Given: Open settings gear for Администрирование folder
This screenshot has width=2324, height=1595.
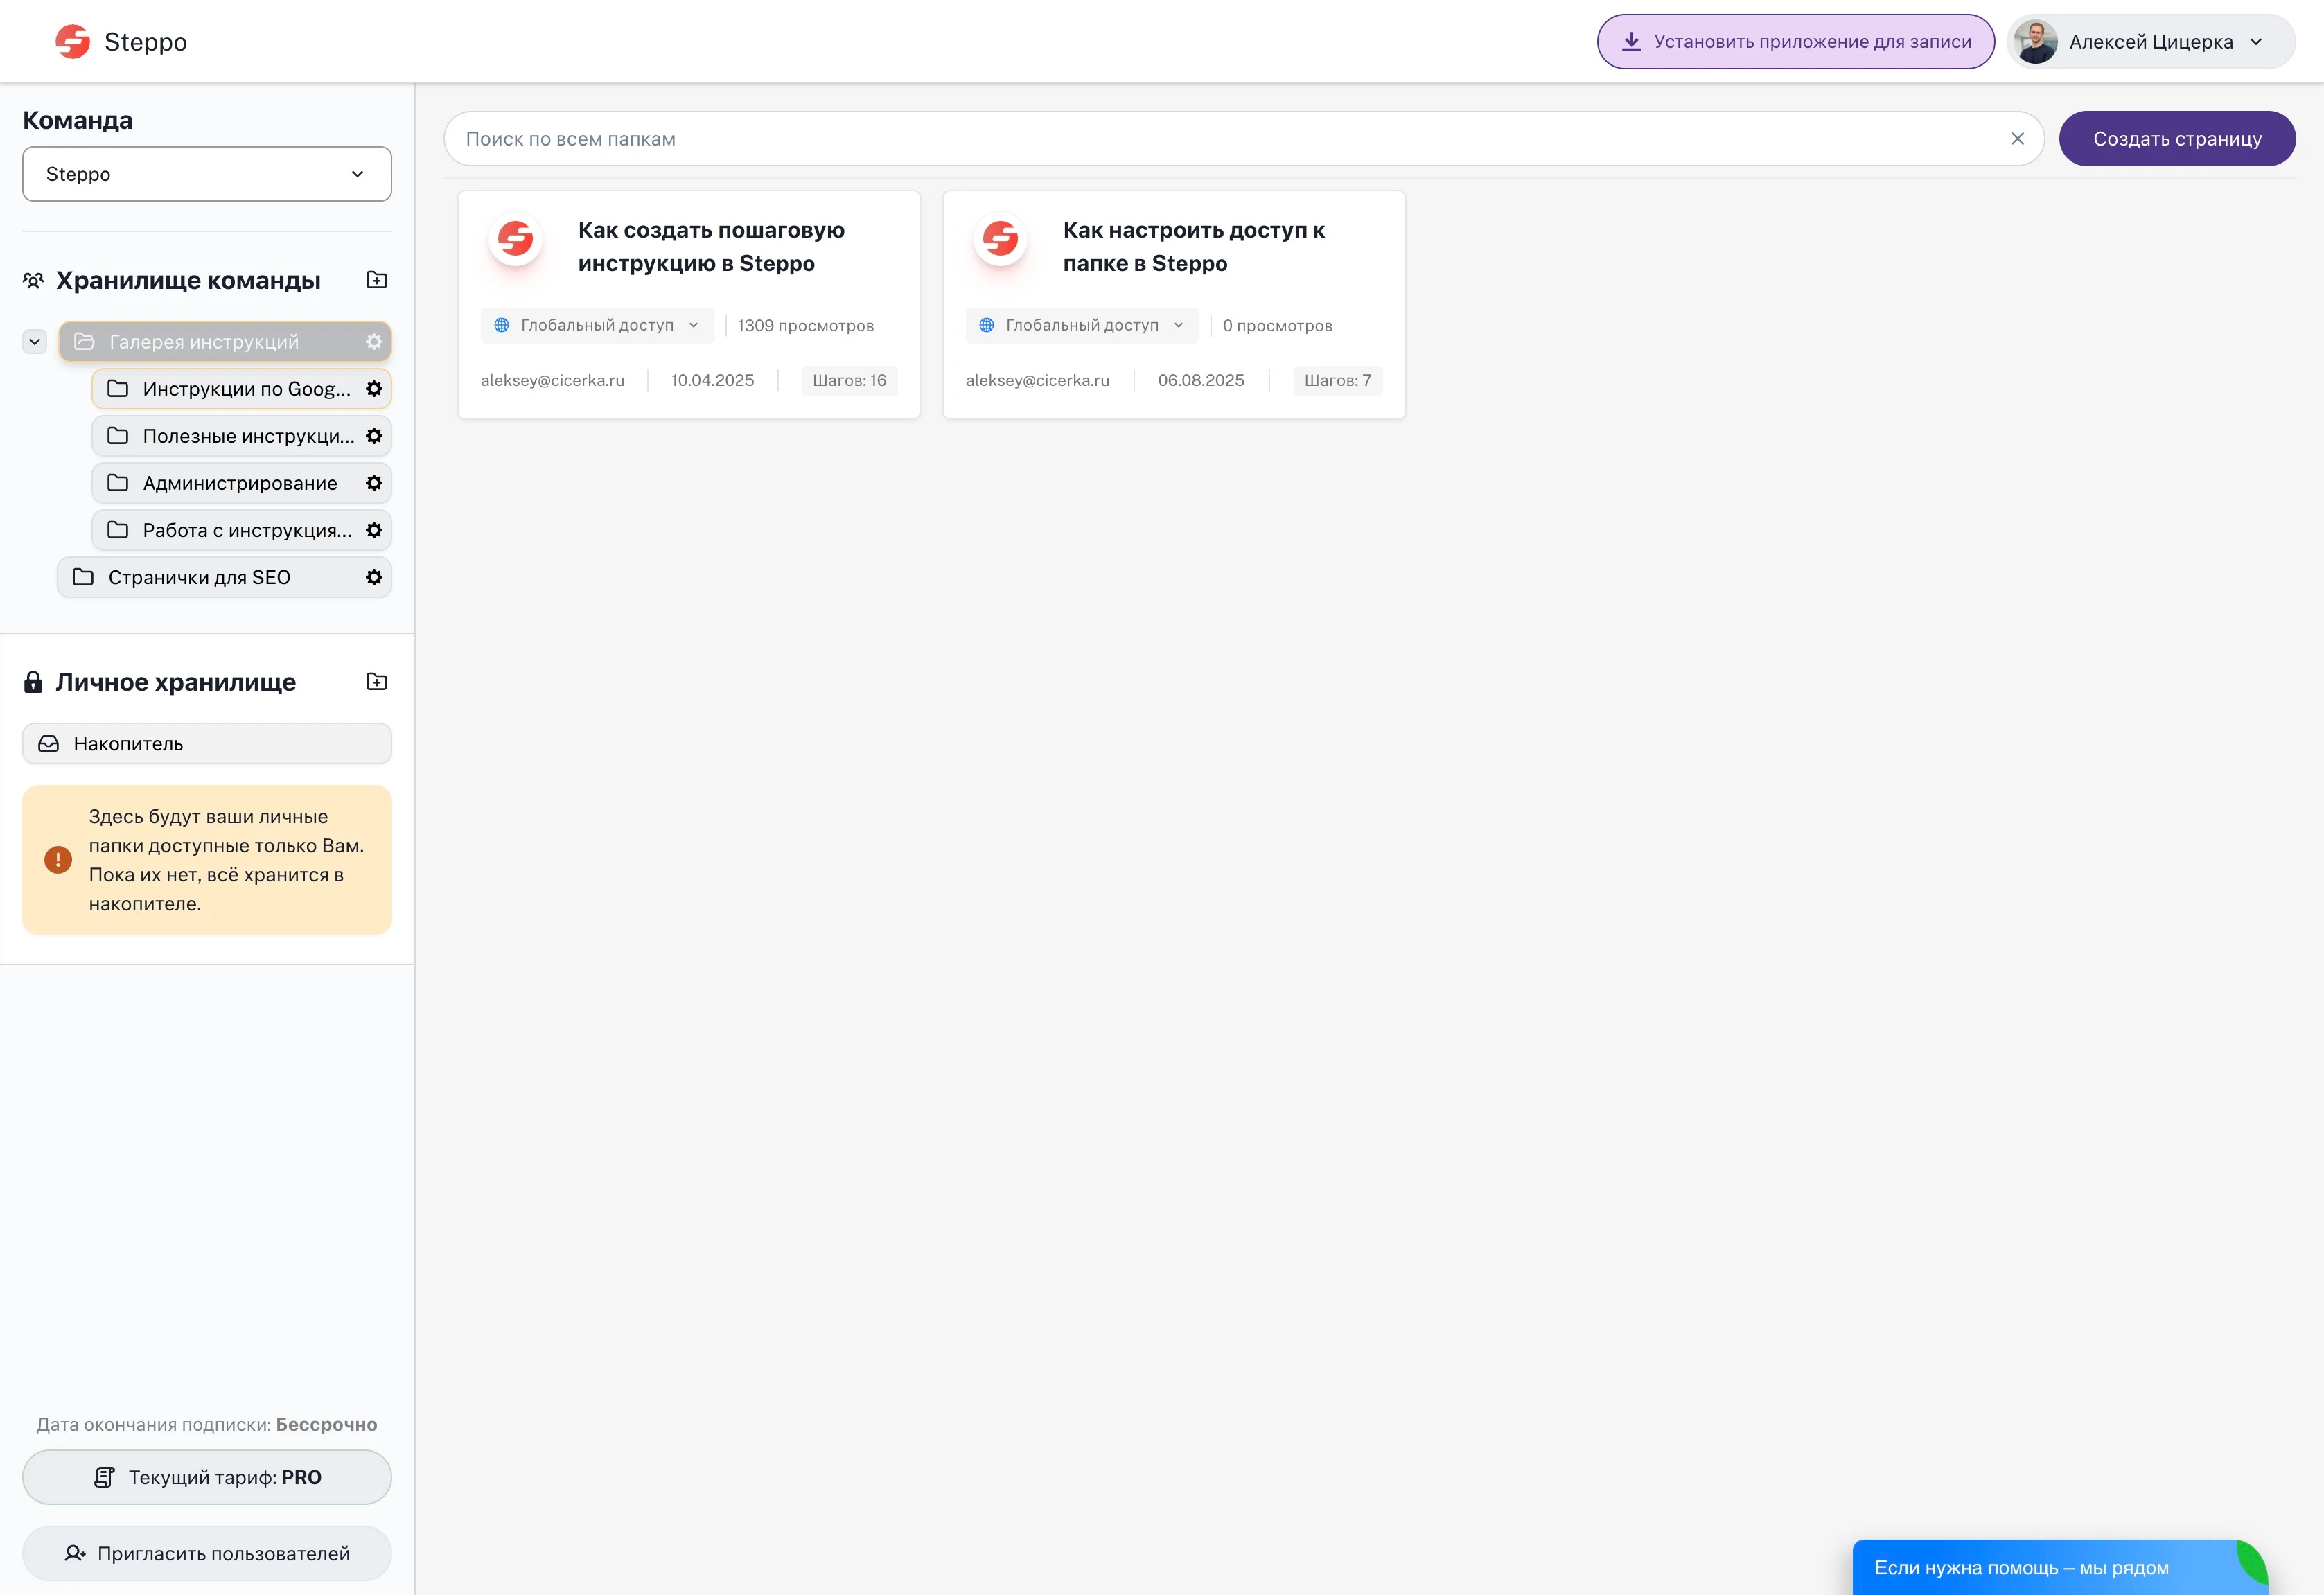Looking at the screenshot, I should tap(374, 483).
